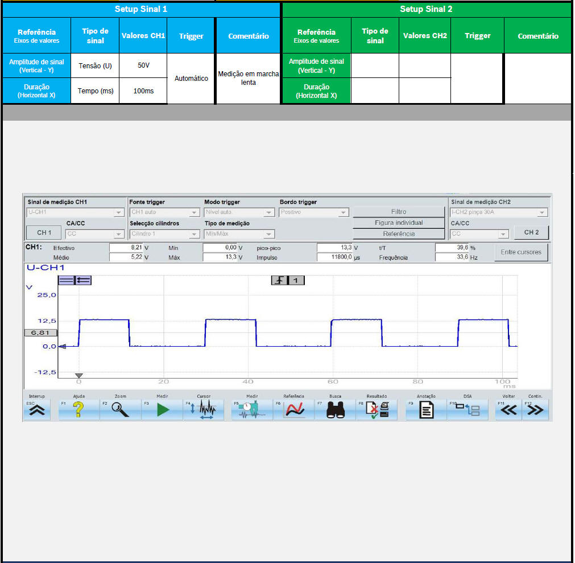The width and height of the screenshot is (575, 563).
Task: Toggle the CH 2 channel button
Action: tap(531, 232)
